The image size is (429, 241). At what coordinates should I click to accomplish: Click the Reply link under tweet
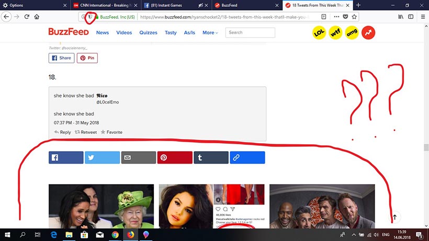point(62,132)
